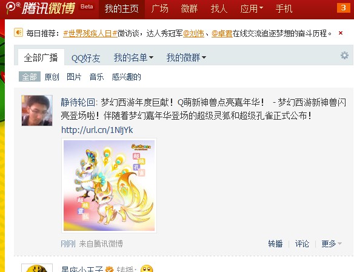Click 转播 to repost the post

pyautogui.click(x=275, y=244)
